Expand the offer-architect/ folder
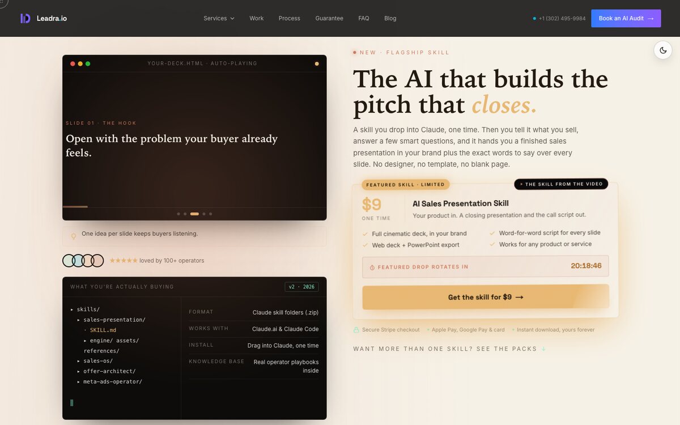The height and width of the screenshot is (425, 680). [x=106, y=371]
